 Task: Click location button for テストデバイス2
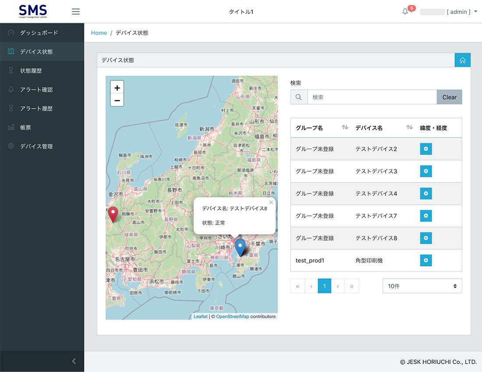point(426,149)
